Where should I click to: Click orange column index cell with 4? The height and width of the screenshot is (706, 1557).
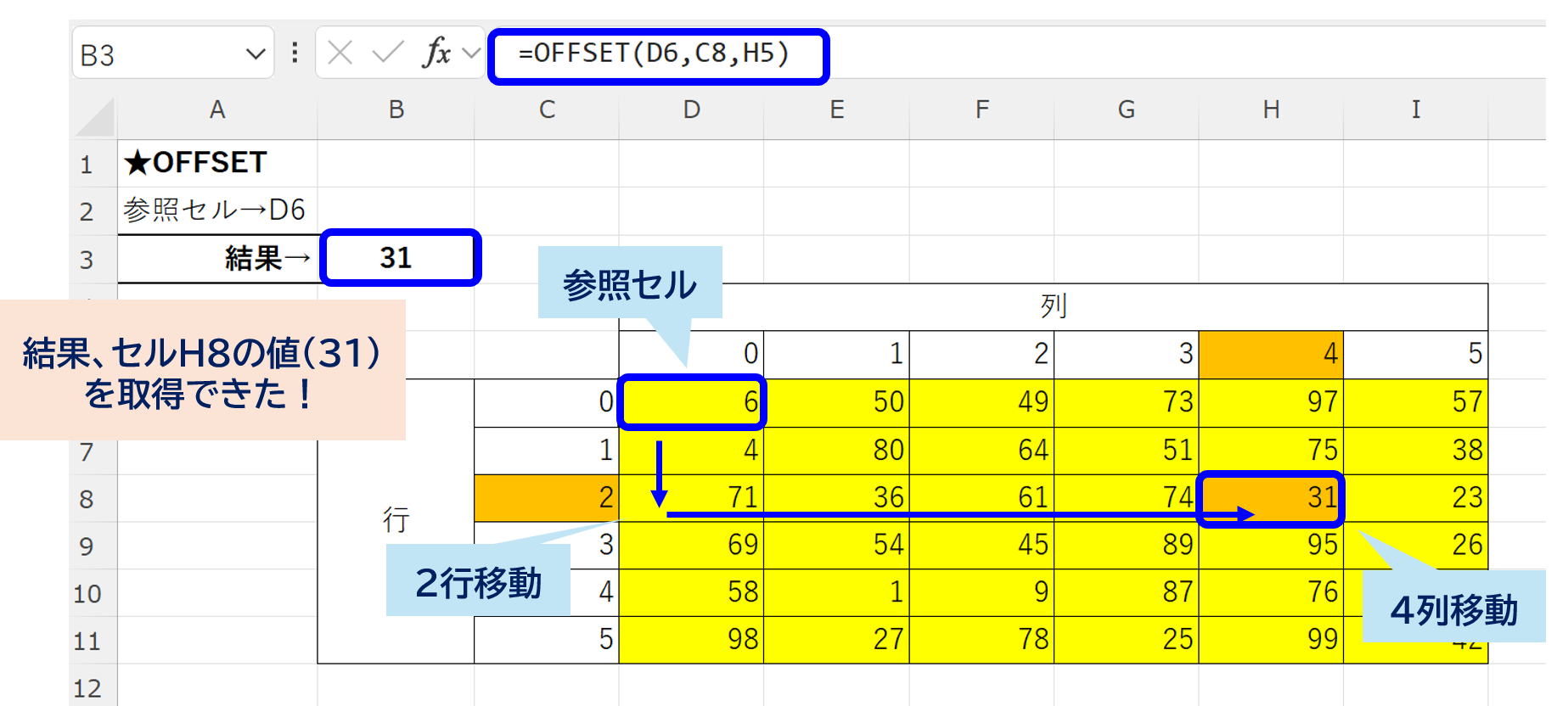click(1270, 354)
